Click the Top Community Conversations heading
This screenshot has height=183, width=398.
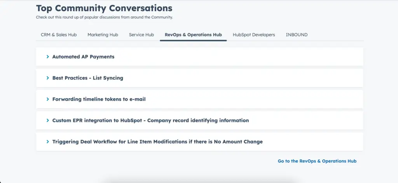(x=104, y=9)
